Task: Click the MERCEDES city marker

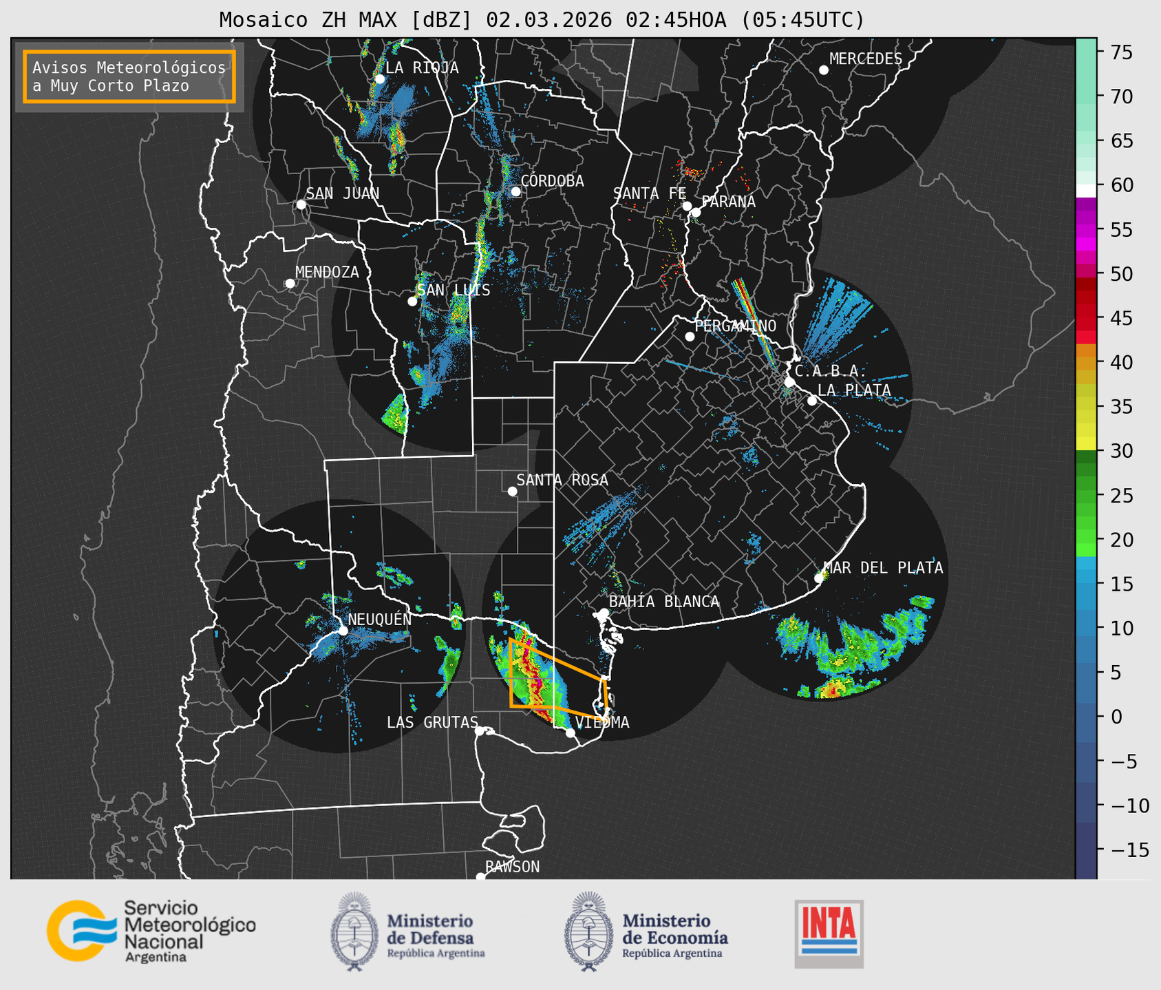Action: pos(824,70)
